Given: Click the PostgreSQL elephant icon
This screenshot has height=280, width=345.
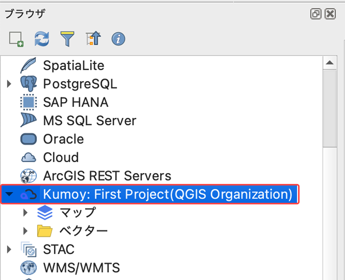Looking at the screenshot, I should pos(29,84).
